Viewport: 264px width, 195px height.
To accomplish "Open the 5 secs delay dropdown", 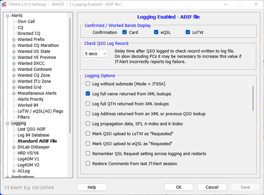I will tap(96, 53).
